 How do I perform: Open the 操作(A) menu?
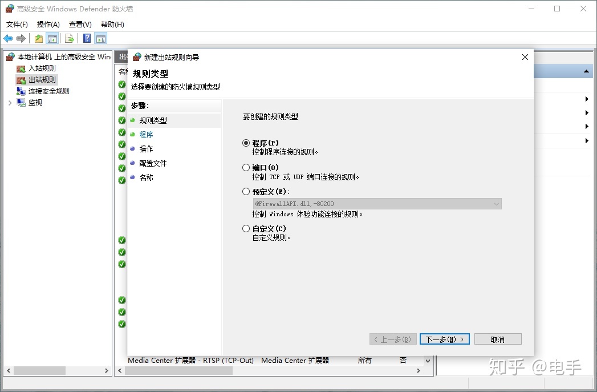48,25
